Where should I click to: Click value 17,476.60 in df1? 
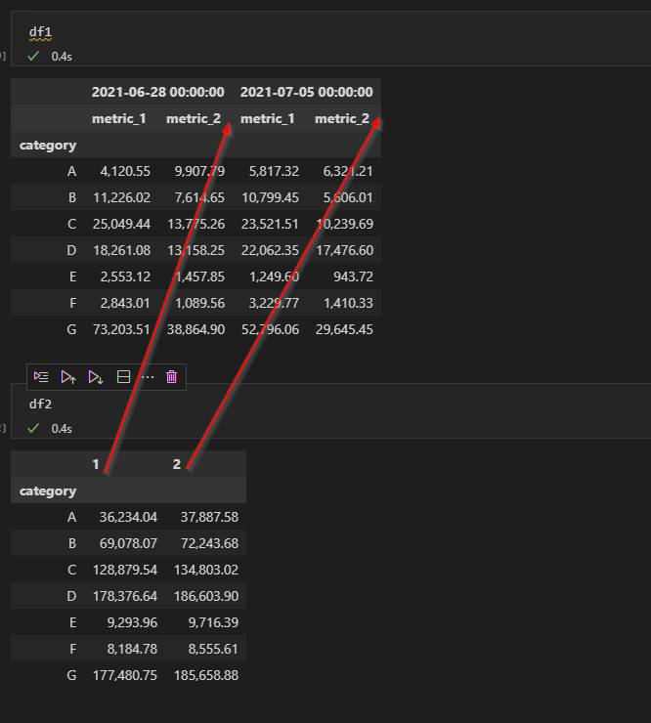tap(345, 250)
